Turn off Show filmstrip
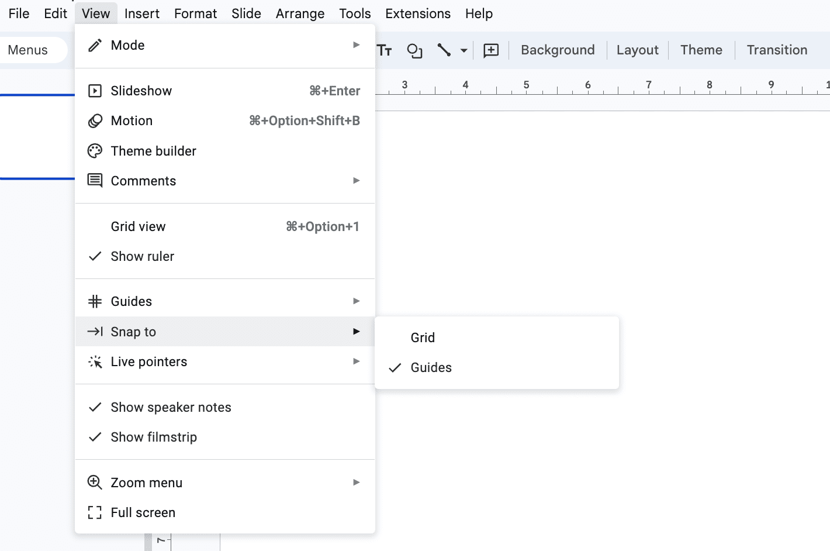 154,437
